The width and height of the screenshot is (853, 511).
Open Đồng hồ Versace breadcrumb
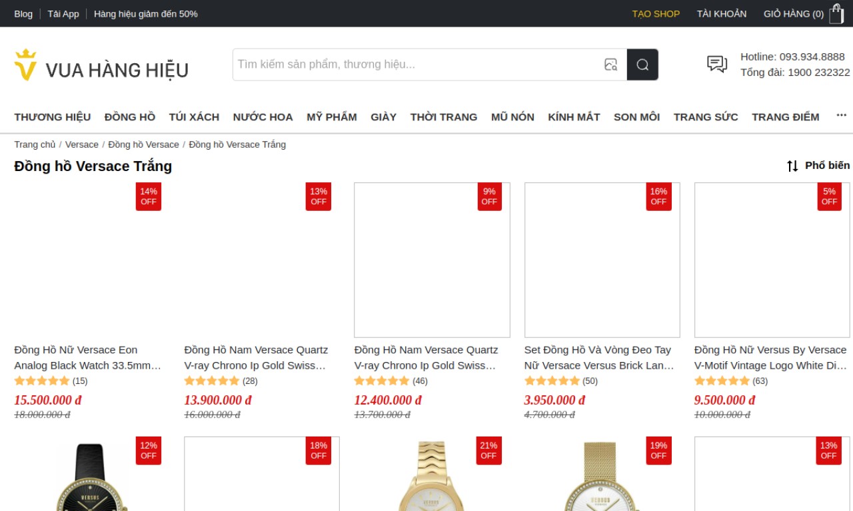click(143, 144)
